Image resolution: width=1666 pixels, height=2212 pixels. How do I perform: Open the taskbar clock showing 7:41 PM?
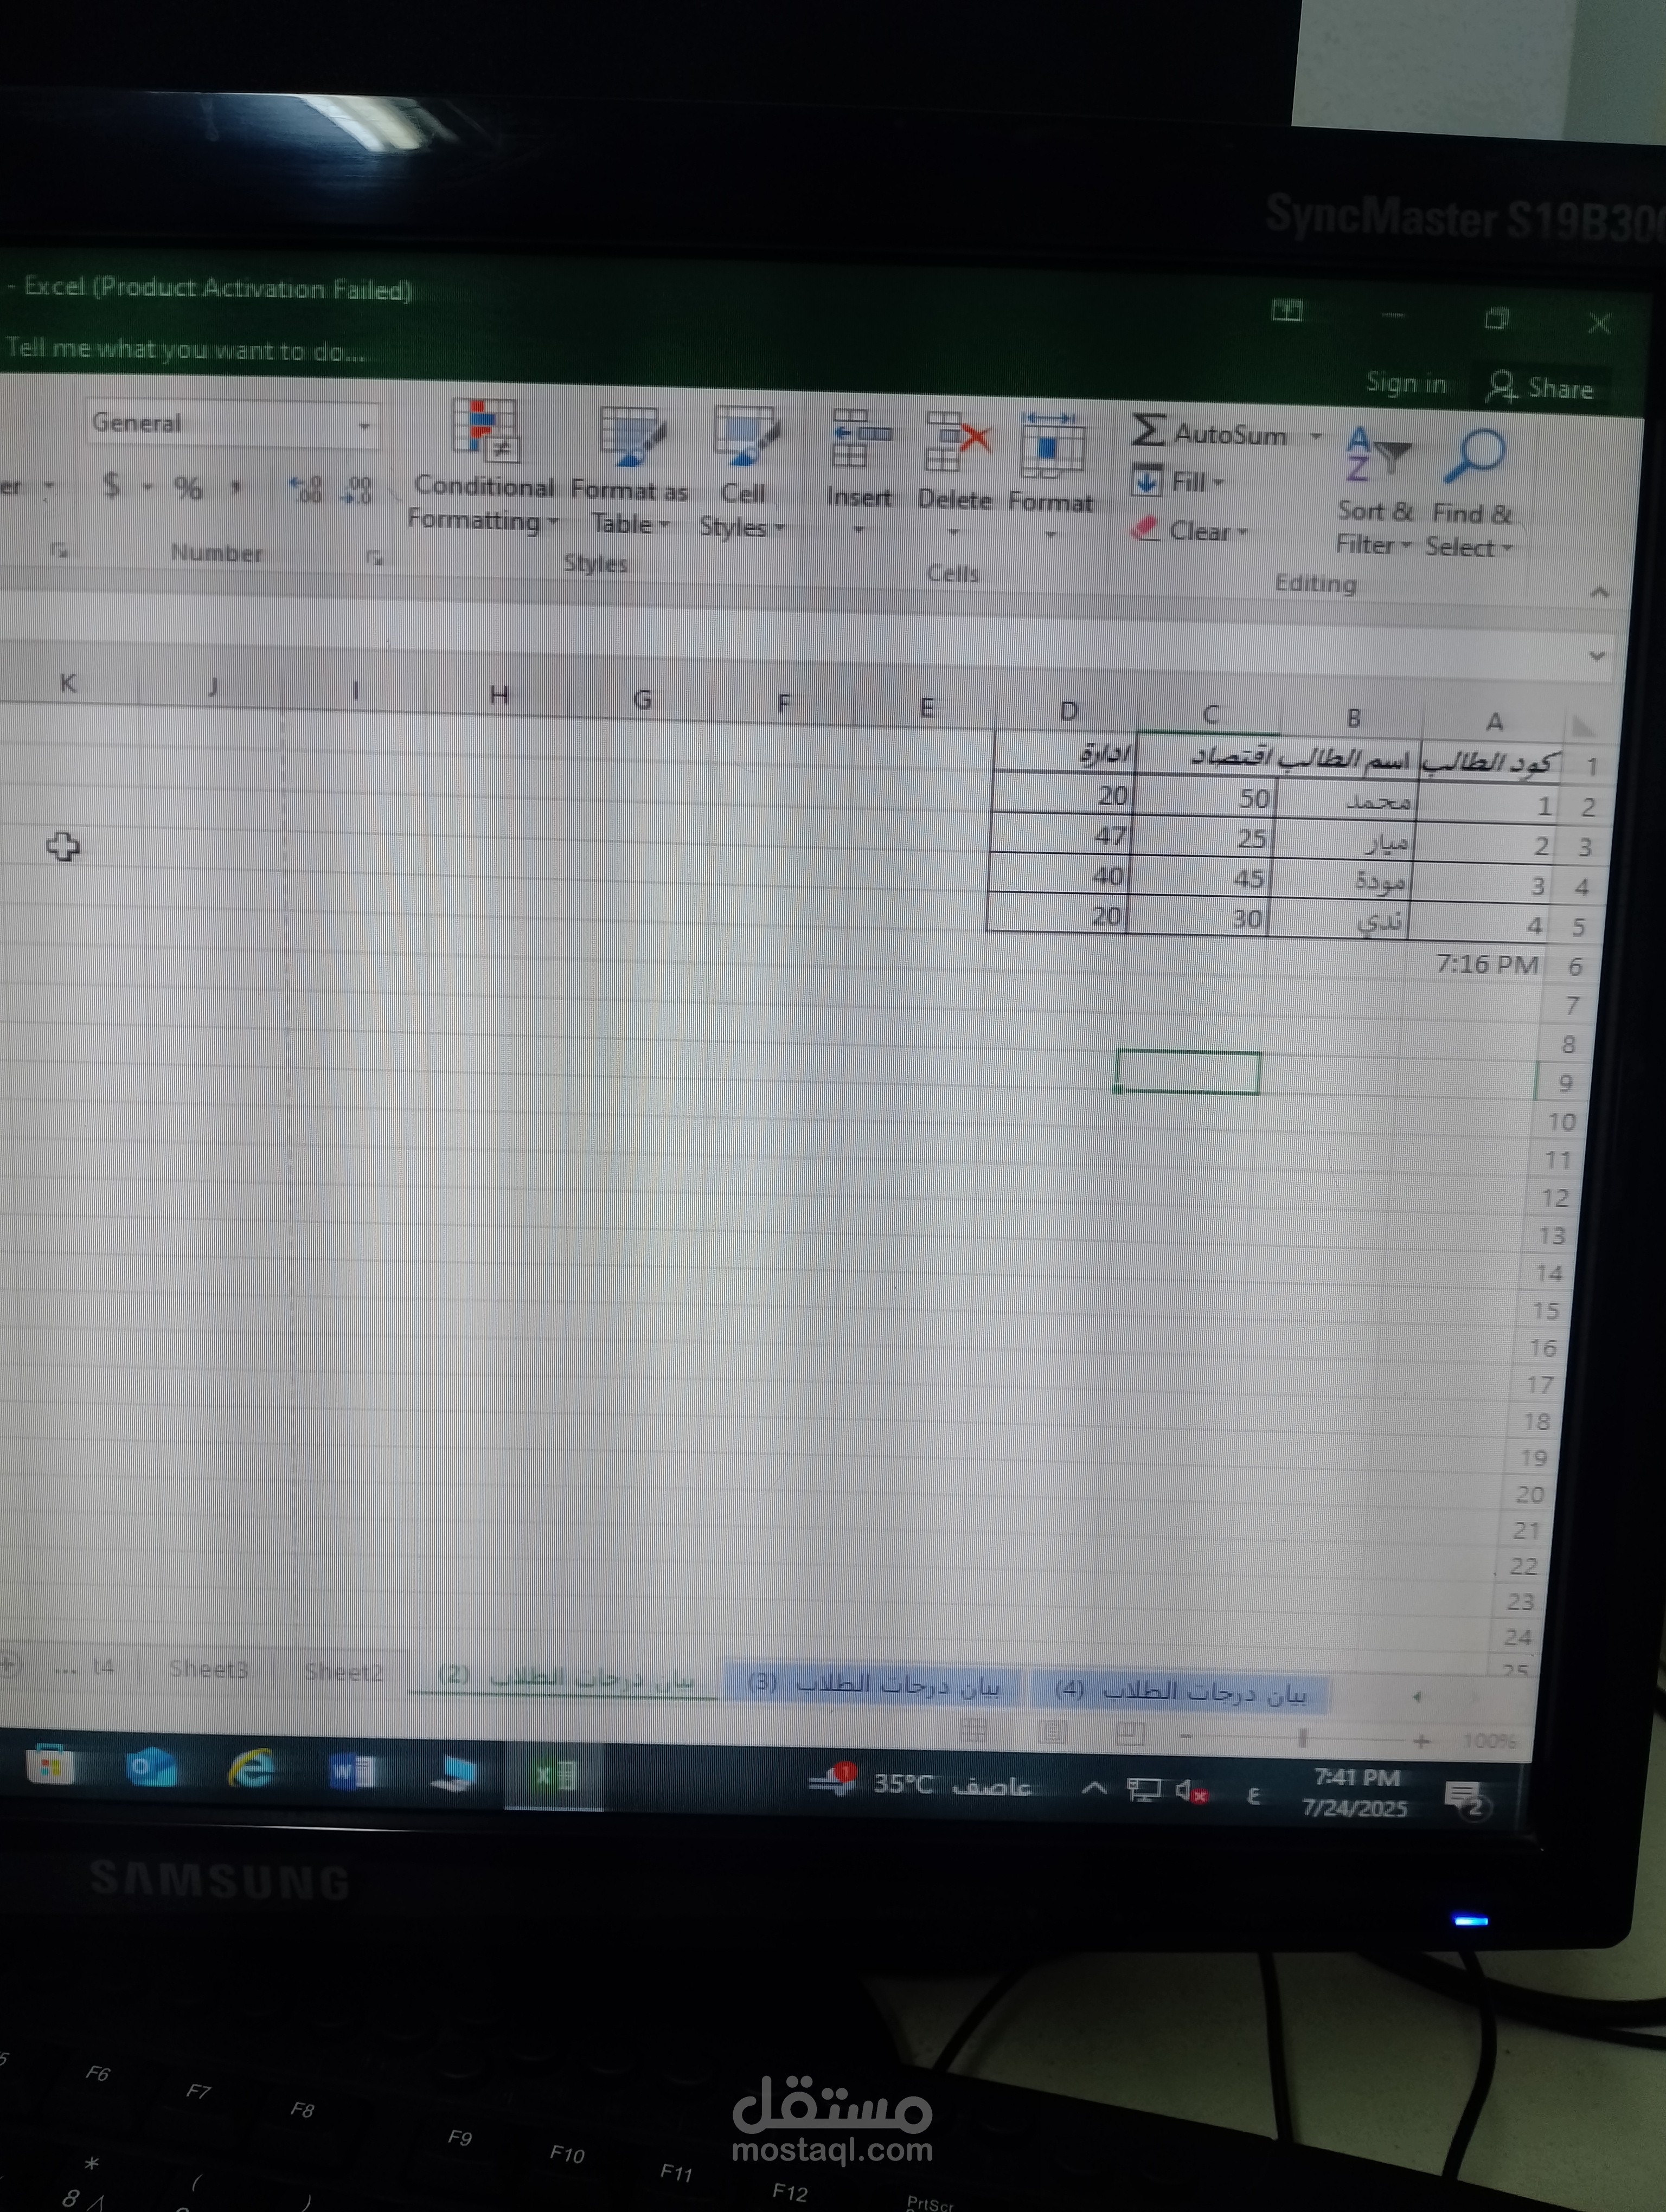[x=1355, y=1793]
